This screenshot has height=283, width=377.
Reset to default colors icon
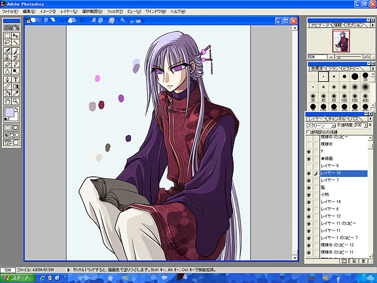click(6, 119)
